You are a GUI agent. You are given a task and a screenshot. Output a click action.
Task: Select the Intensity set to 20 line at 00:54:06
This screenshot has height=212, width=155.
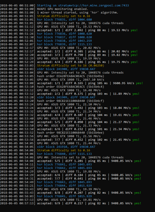[x=62, y=157]
